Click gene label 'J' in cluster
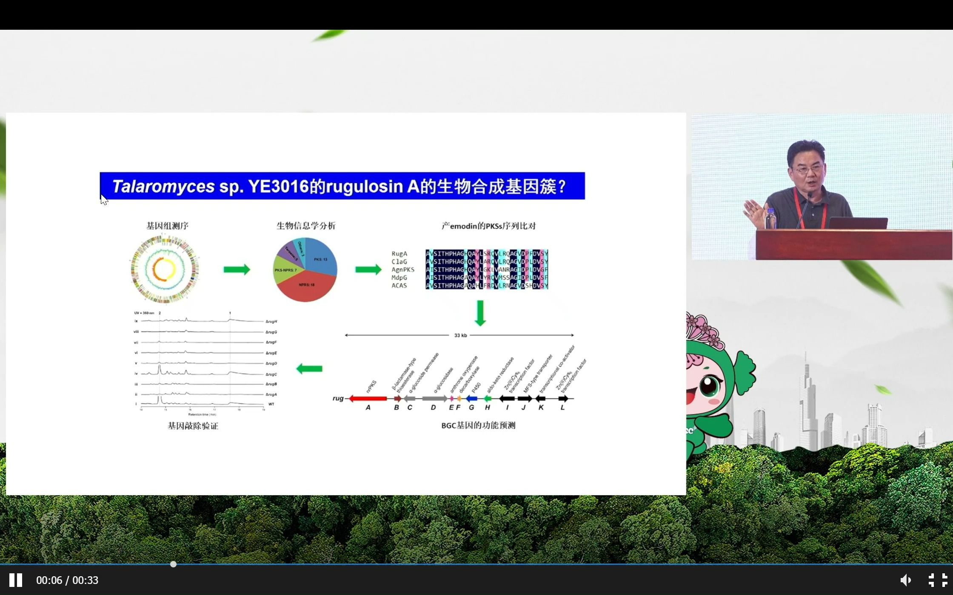The image size is (953, 595). click(524, 408)
